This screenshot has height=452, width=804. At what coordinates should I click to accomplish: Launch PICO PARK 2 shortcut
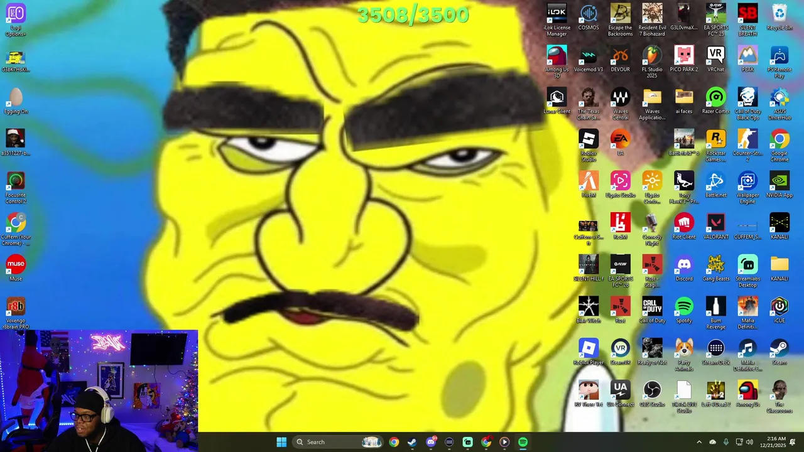684,59
